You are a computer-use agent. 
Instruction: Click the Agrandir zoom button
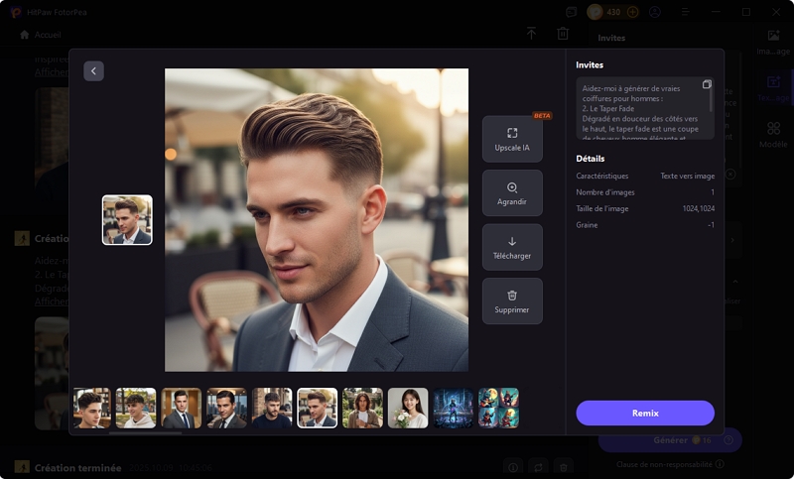click(512, 193)
